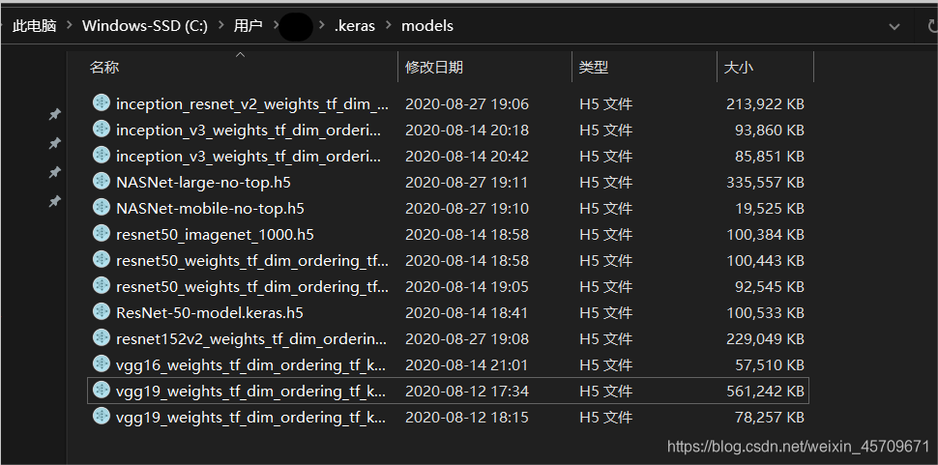The width and height of the screenshot is (938, 465).
Task: Click date 2020-08-27 19:06
Action: point(467,104)
